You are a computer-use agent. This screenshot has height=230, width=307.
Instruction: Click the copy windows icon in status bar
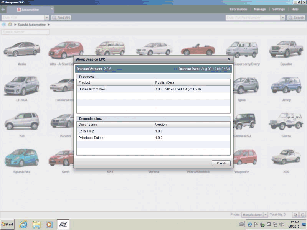click(295, 215)
